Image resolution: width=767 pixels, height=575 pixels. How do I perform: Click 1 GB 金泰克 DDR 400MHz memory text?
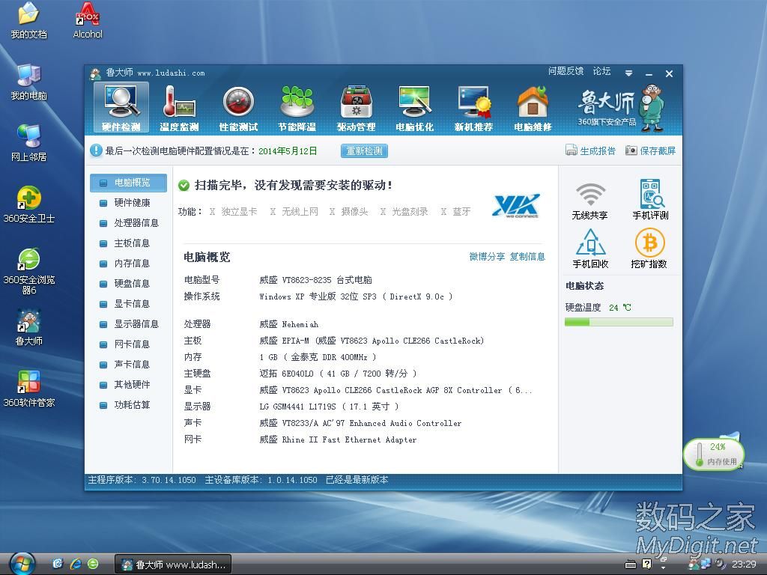318,357
